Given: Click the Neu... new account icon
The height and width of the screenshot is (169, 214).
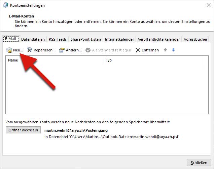Looking at the screenshot, I should [x=9, y=50].
